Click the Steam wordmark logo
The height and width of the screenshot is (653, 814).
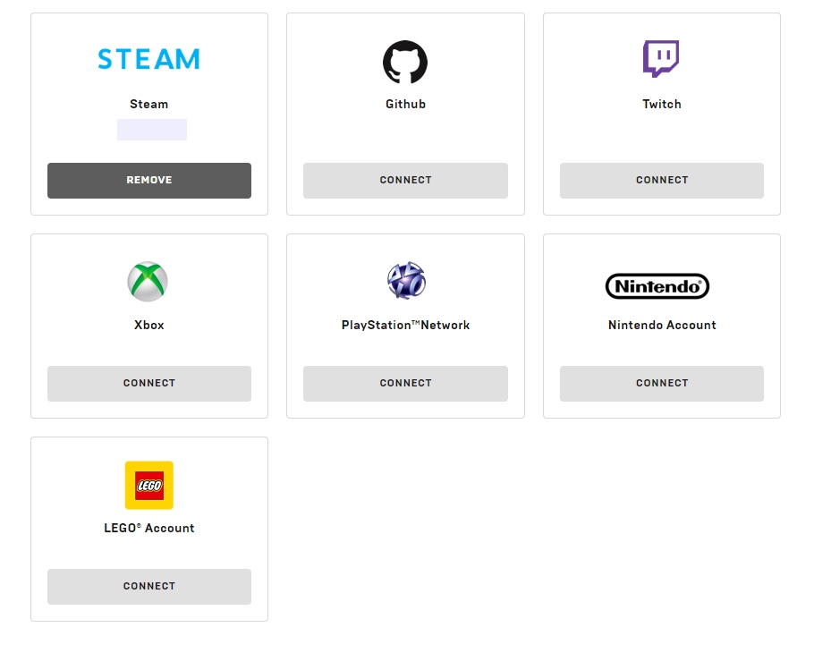[148, 59]
